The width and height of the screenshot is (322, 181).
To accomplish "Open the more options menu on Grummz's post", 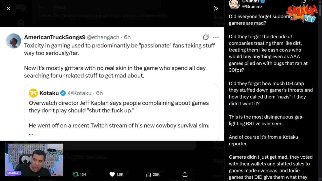I will pos(311,2).
